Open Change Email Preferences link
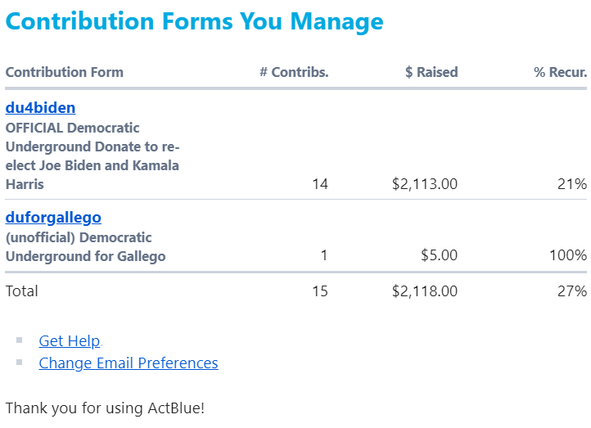 (129, 363)
